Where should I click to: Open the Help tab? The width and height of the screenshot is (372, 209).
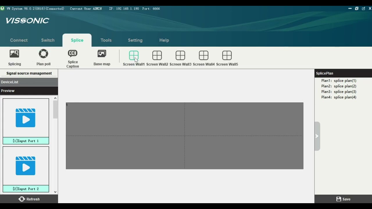pyautogui.click(x=164, y=40)
